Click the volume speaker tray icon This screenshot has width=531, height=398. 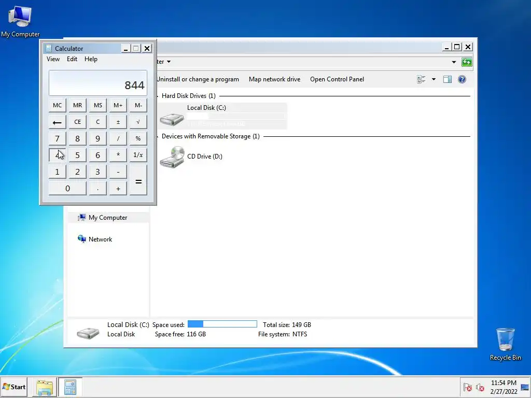tap(480, 387)
